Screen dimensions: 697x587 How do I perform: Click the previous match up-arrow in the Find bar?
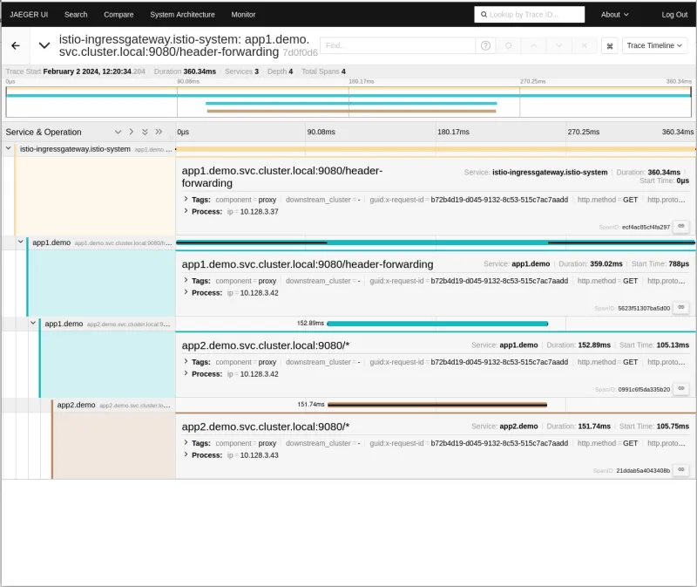point(532,46)
